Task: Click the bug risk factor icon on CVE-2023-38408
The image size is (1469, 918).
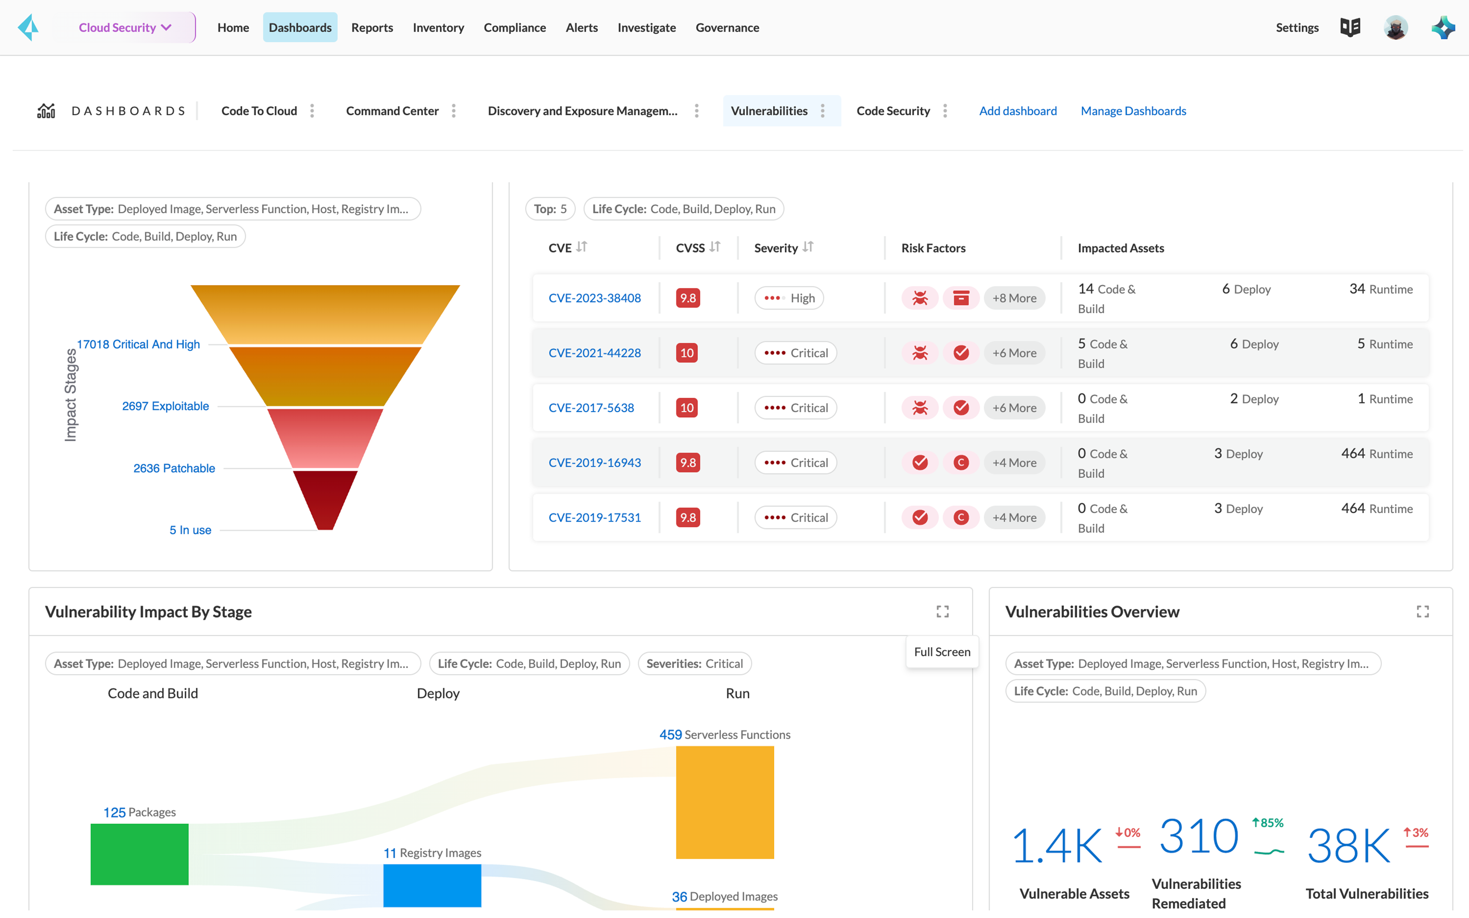Action: pos(920,297)
